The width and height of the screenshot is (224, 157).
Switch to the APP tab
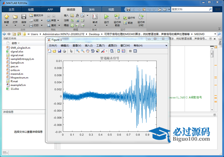50,10
